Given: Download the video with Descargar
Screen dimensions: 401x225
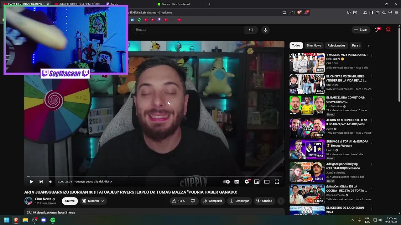Looking at the screenshot, I should click(239, 201).
